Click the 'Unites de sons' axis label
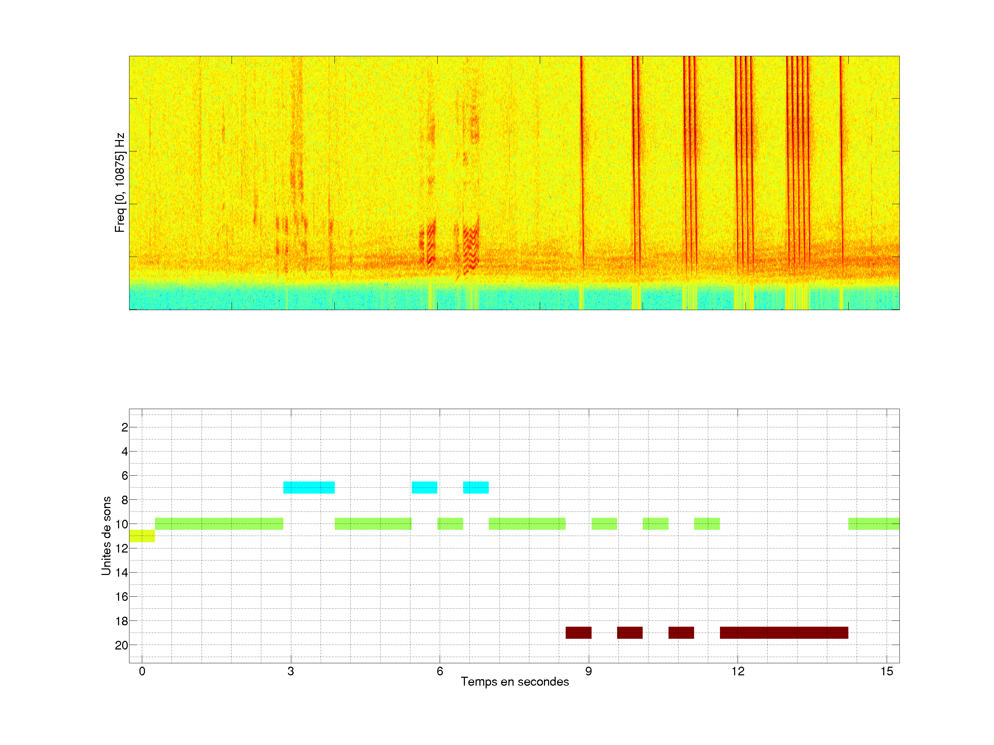 pos(106,535)
